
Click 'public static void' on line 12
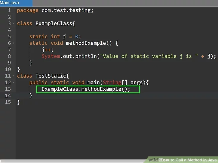(57, 83)
